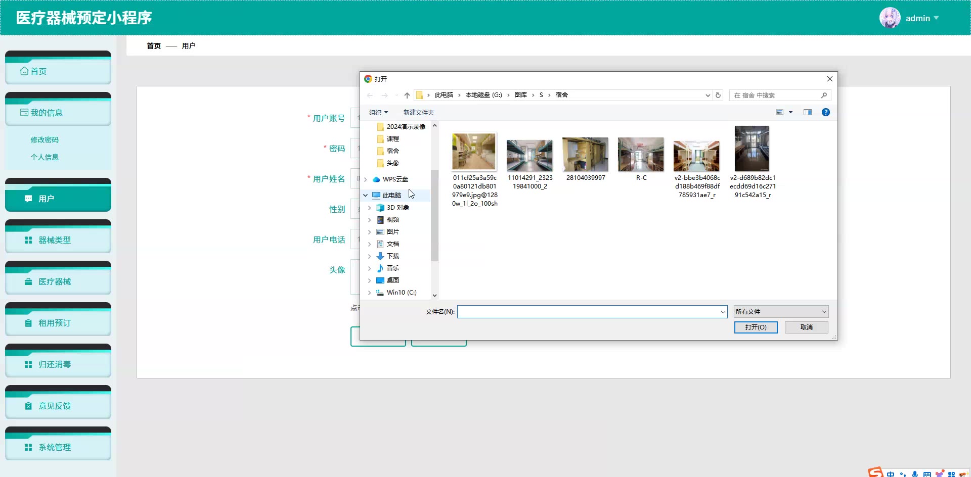Collapse the 此电脑 tree node

pos(366,196)
